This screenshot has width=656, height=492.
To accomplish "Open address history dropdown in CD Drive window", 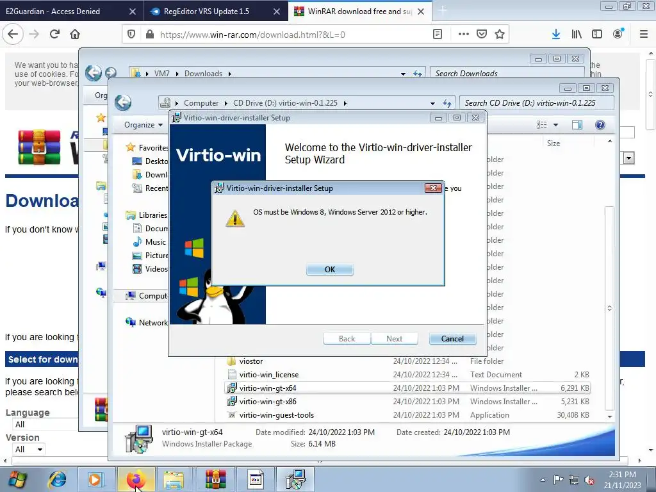I will pyautogui.click(x=432, y=103).
